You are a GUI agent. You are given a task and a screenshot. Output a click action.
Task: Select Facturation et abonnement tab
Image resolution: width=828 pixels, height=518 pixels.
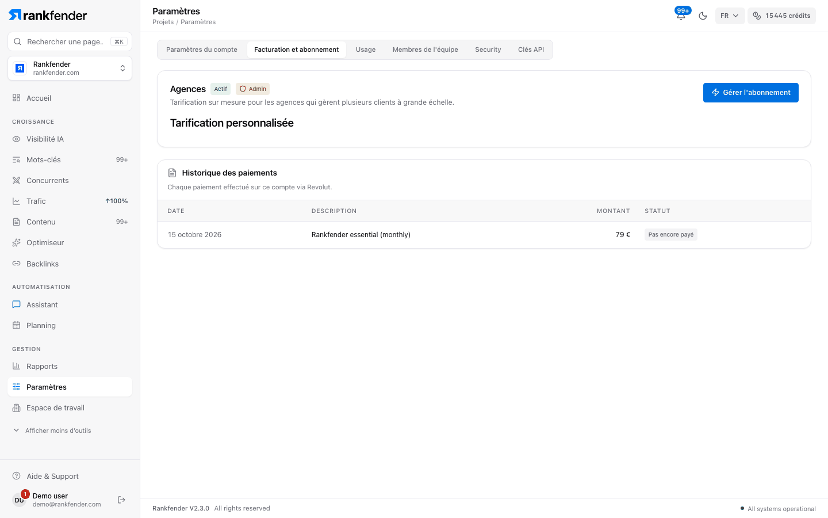pos(297,49)
